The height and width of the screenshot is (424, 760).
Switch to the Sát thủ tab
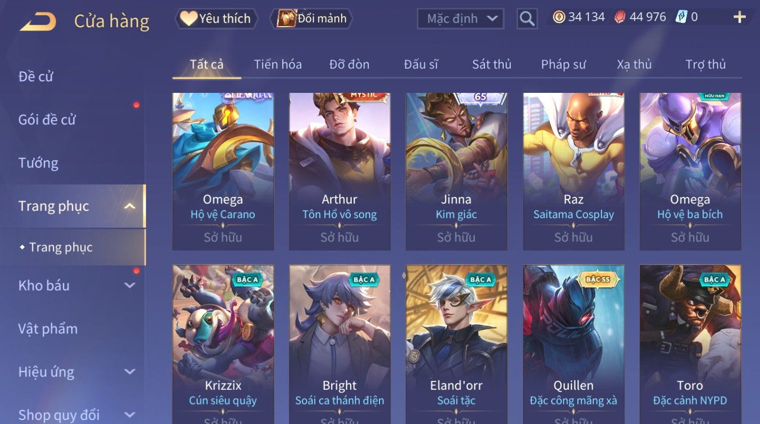(492, 65)
